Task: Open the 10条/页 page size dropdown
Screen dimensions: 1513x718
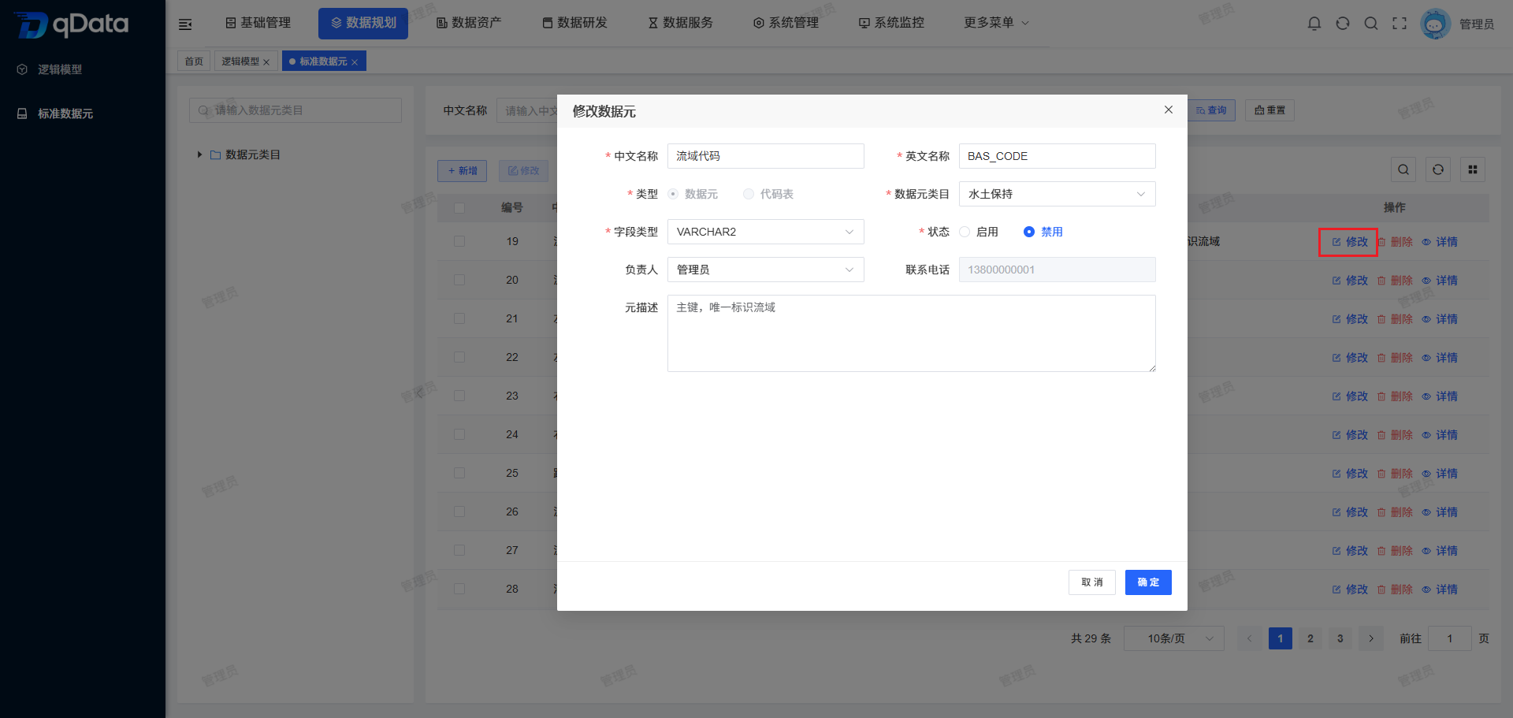Action: click(1174, 638)
